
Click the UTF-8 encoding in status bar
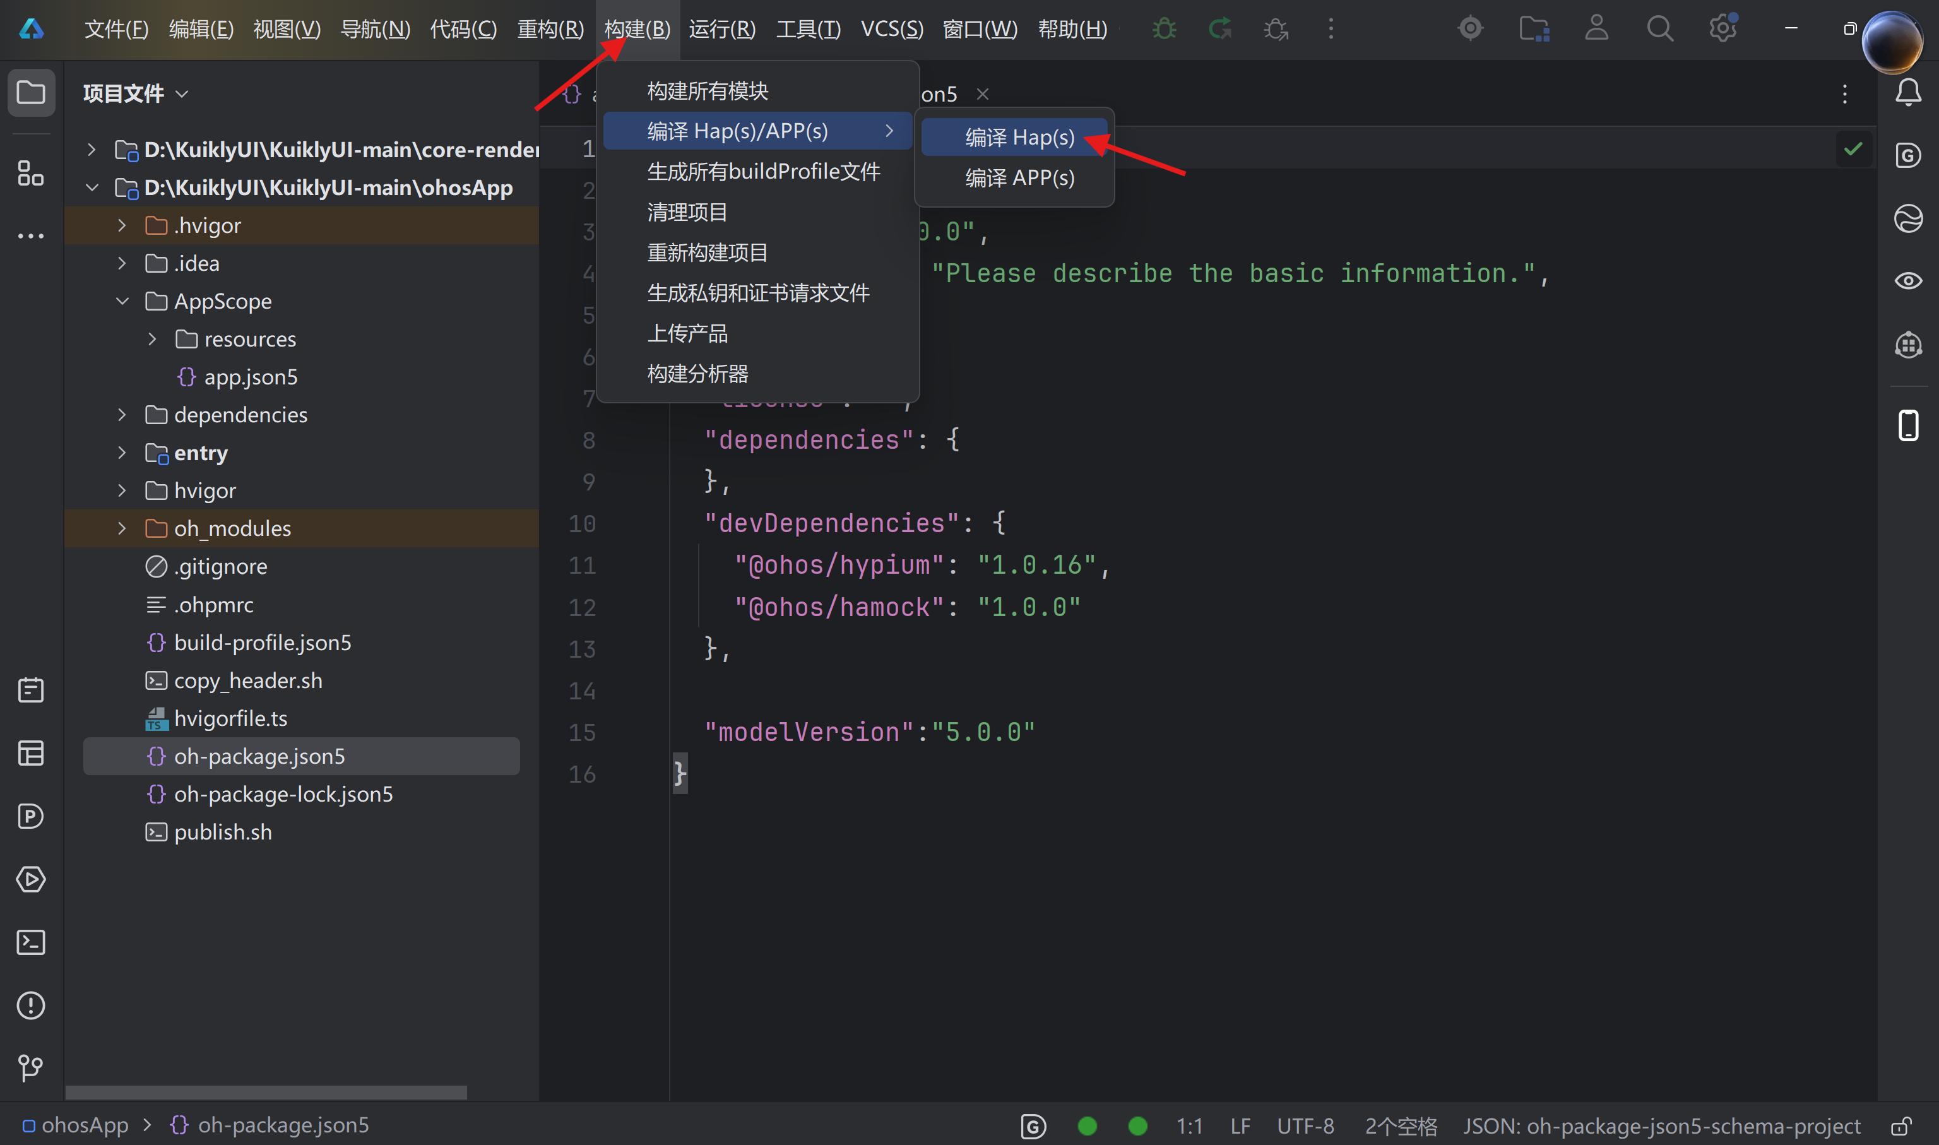pos(1305,1125)
